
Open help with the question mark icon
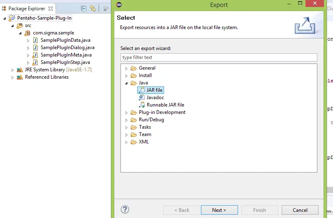click(x=125, y=209)
